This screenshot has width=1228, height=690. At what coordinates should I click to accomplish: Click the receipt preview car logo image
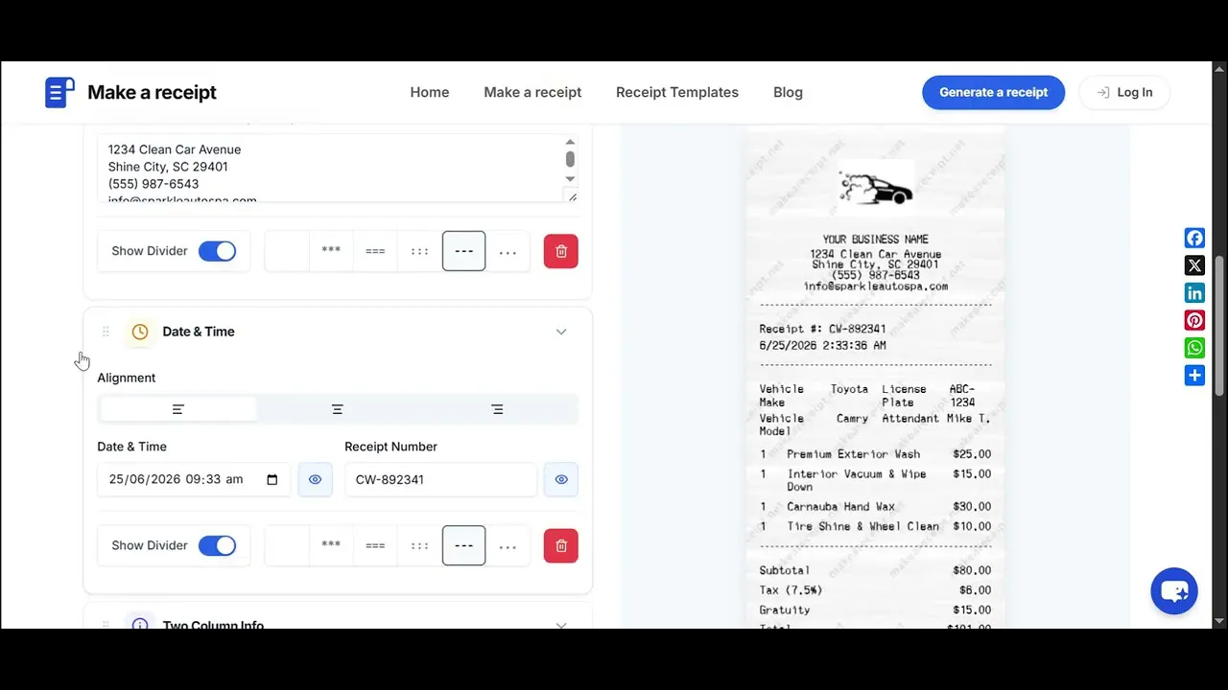(x=874, y=188)
